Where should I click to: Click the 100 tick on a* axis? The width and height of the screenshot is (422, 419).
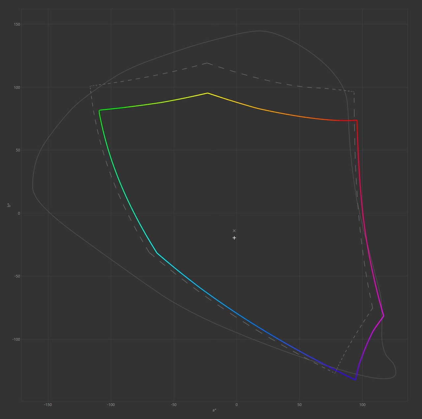pos(362,405)
